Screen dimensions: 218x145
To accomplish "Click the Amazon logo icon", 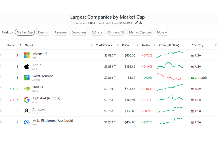I will pyautogui.click(x=27, y=111).
